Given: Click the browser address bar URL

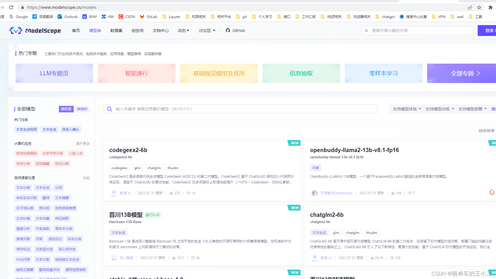Looking at the screenshot, I should coord(62,7).
